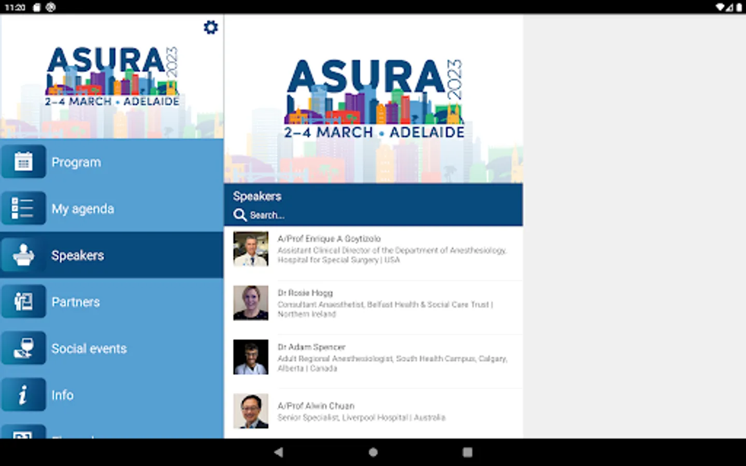
Task: Click the Partners icon in sidebar
Action: 23,301
